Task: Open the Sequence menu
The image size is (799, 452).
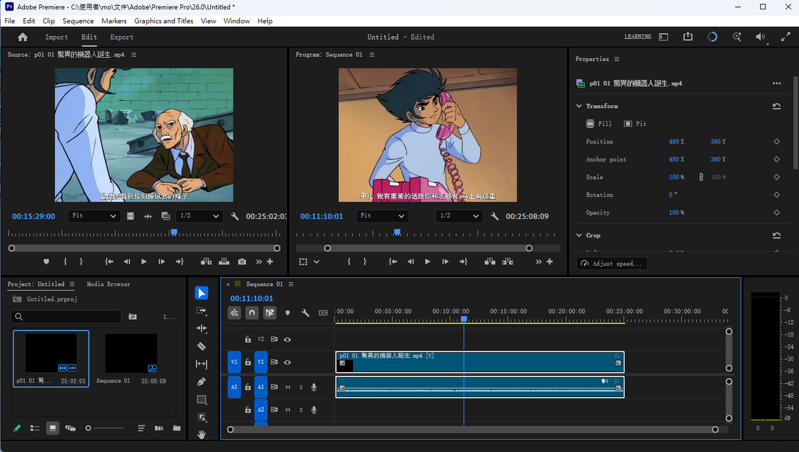Action: click(x=78, y=21)
